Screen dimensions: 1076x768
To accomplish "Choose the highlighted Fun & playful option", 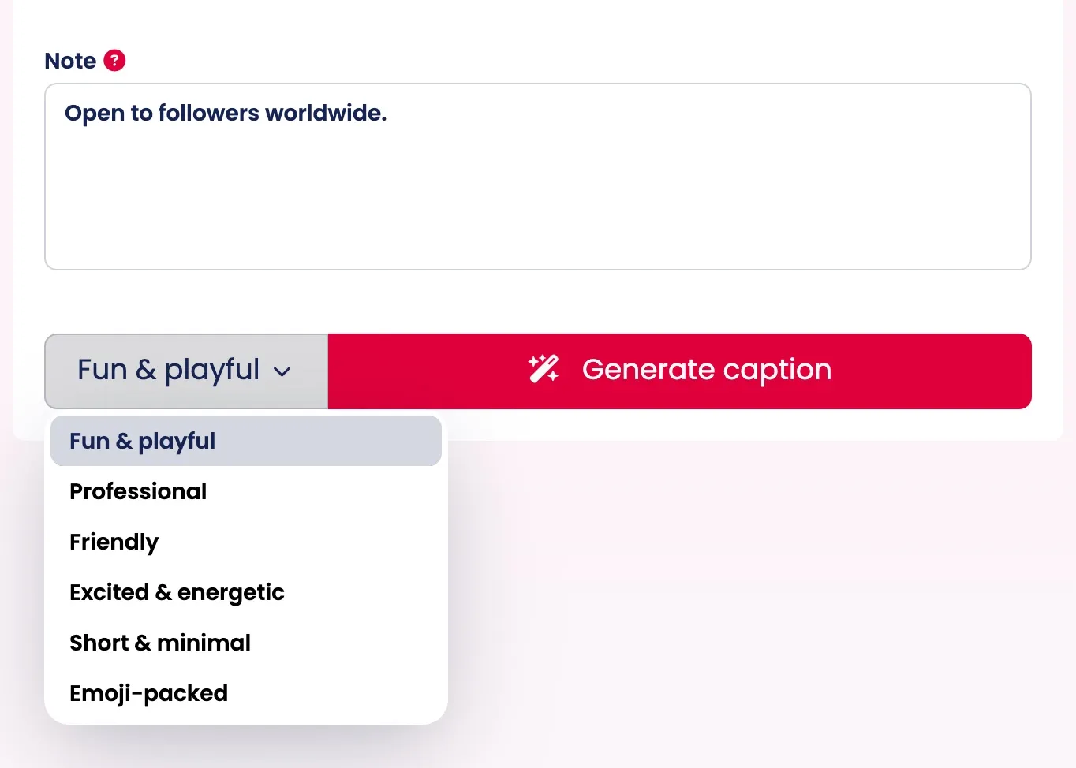I will coord(246,441).
